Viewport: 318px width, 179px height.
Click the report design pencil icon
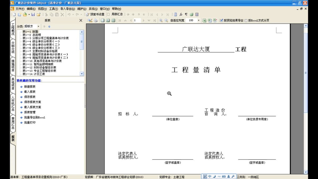pyautogui.click(x=90, y=20)
